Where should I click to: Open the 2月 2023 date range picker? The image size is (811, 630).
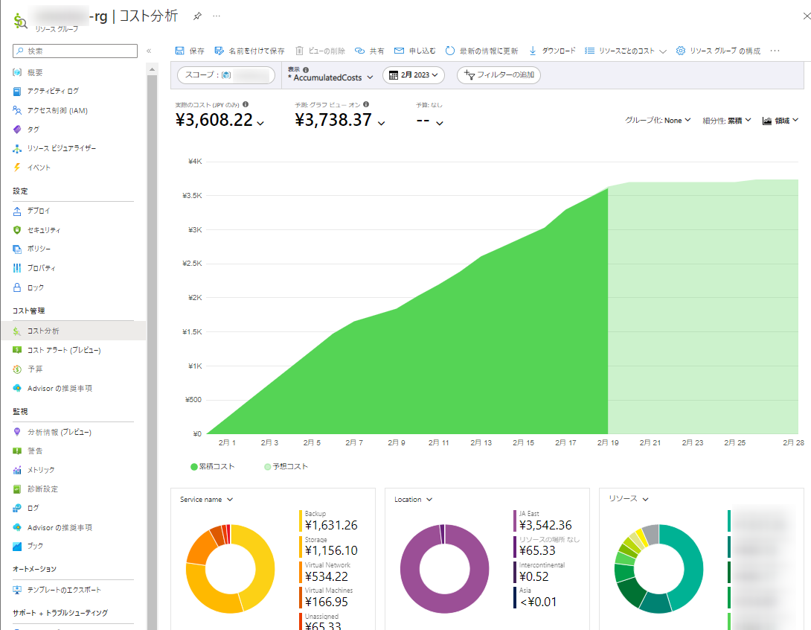413,75
